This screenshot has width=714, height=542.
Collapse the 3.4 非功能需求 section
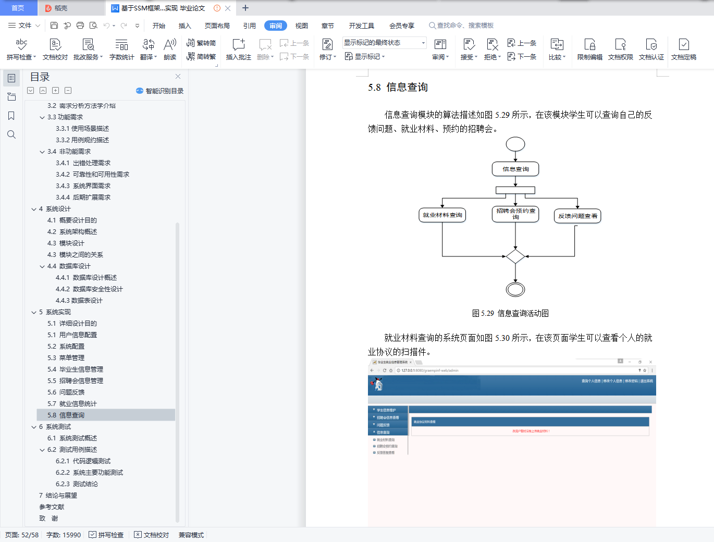pos(42,152)
